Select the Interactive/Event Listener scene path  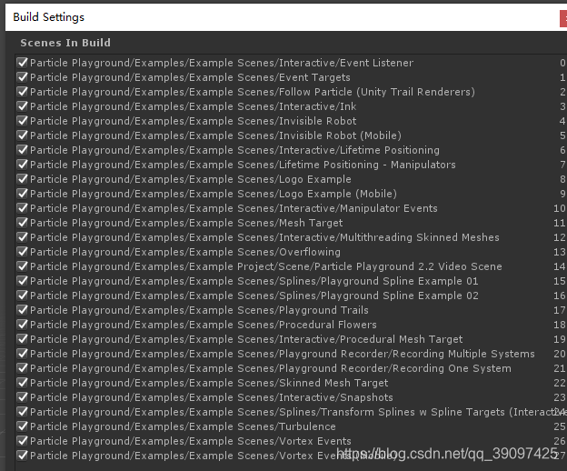click(x=222, y=63)
